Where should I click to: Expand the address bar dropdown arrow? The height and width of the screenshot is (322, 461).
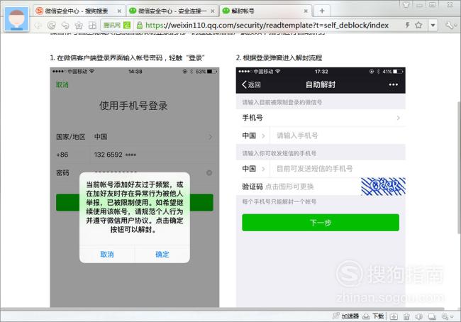click(x=433, y=26)
